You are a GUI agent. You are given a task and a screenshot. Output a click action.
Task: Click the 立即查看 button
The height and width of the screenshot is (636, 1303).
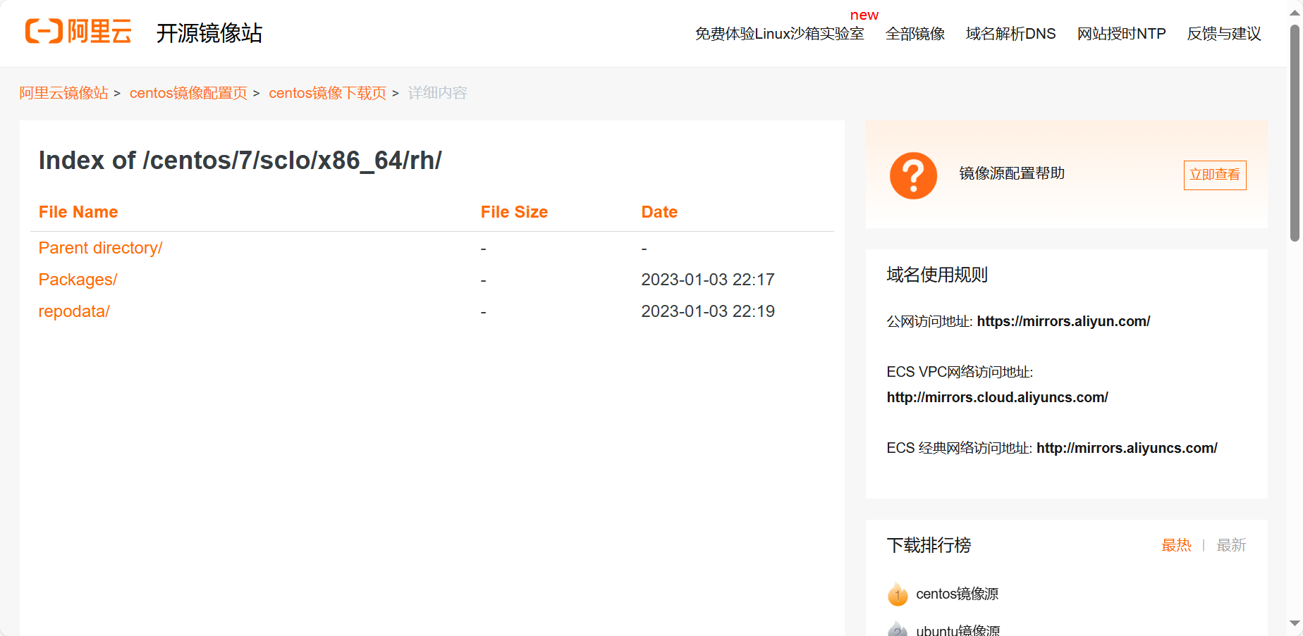pyautogui.click(x=1214, y=175)
